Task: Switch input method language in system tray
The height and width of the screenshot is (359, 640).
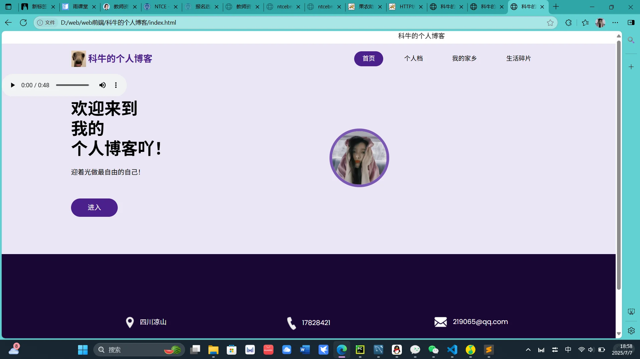Action: coord(568,350)
